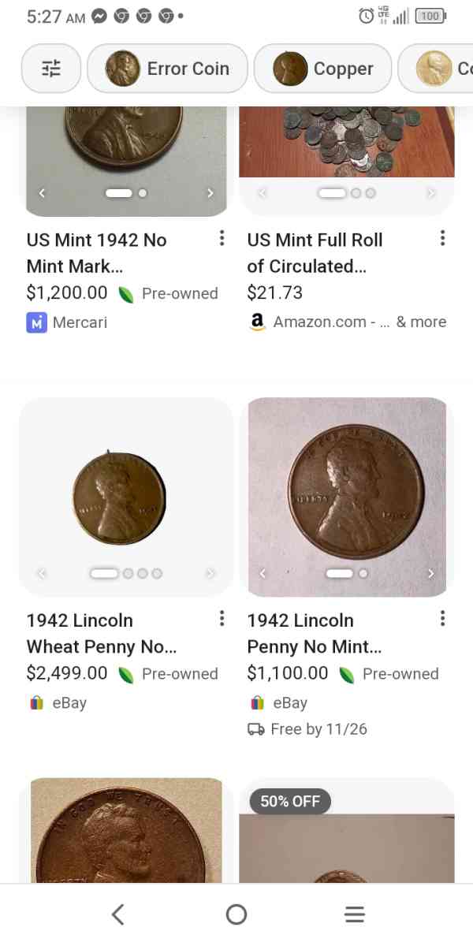This screenshot has width=473, height=946.
Task: Enable the partially visible coin filter chip
Action: coord(449,69)
